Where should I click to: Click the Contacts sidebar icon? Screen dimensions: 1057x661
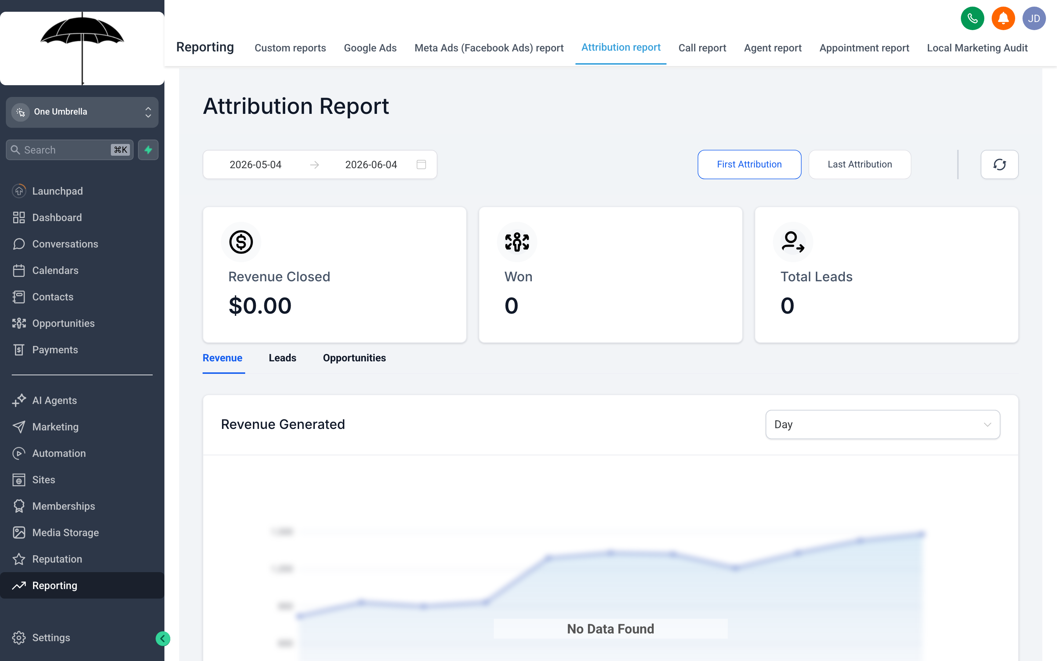(19, 297)
